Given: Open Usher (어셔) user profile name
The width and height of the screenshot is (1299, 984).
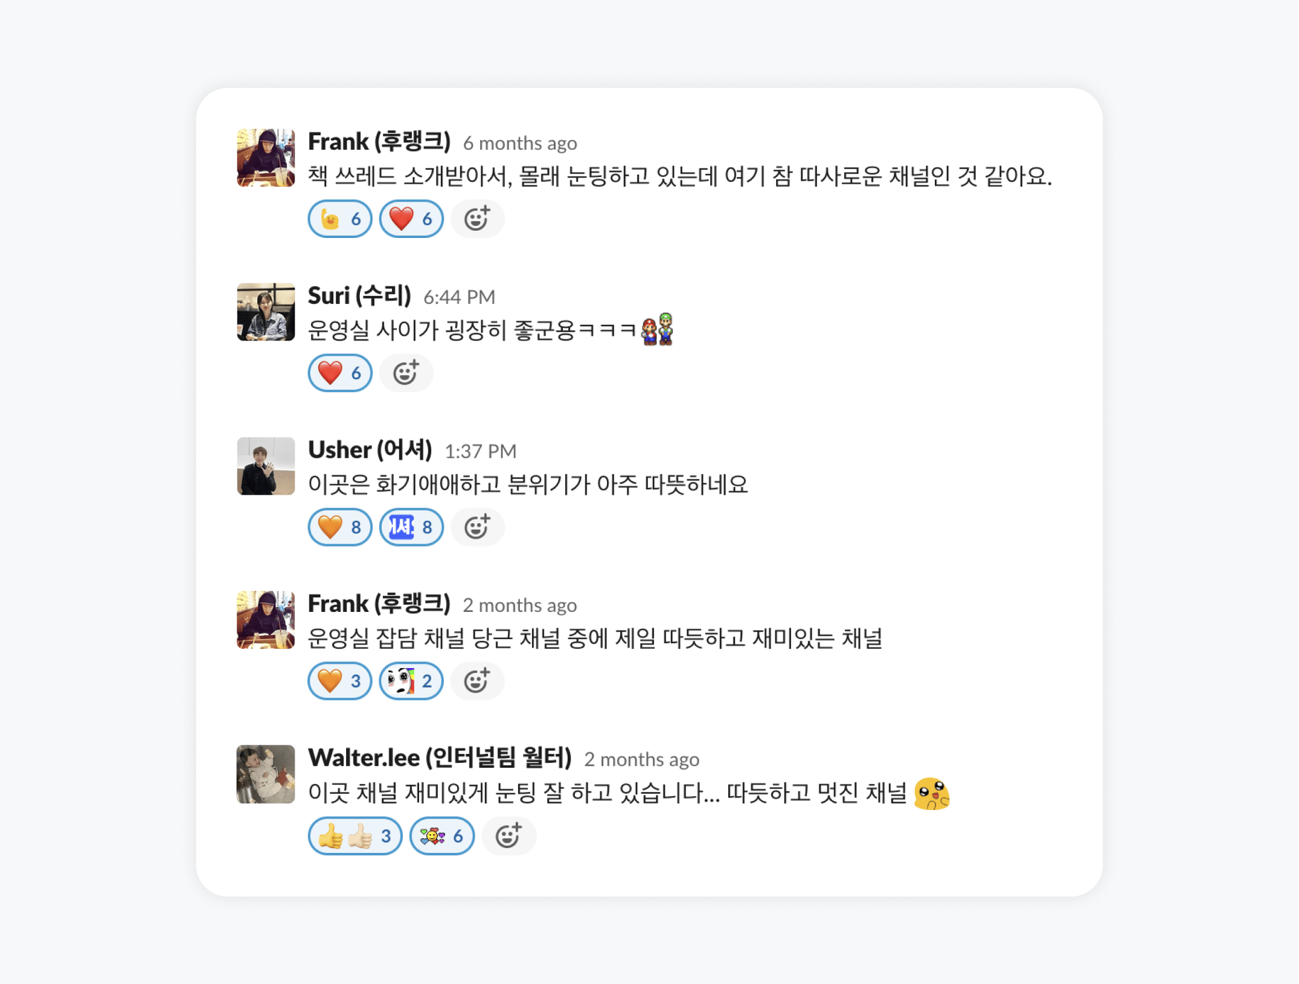Looking at the screenshot, I should 370,450.
